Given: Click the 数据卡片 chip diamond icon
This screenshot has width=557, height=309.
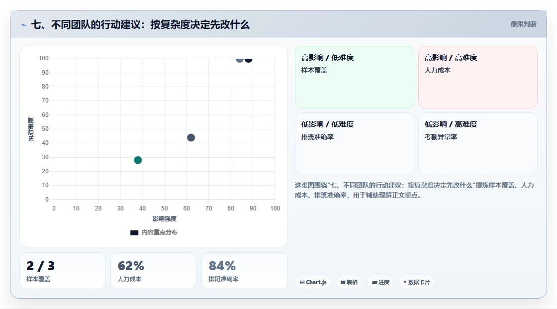Looking at the screenshot, I should tap(405, 282).
